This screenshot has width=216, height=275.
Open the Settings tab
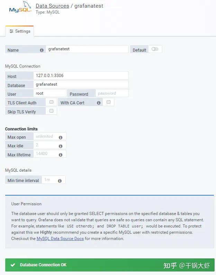point(20,31)
